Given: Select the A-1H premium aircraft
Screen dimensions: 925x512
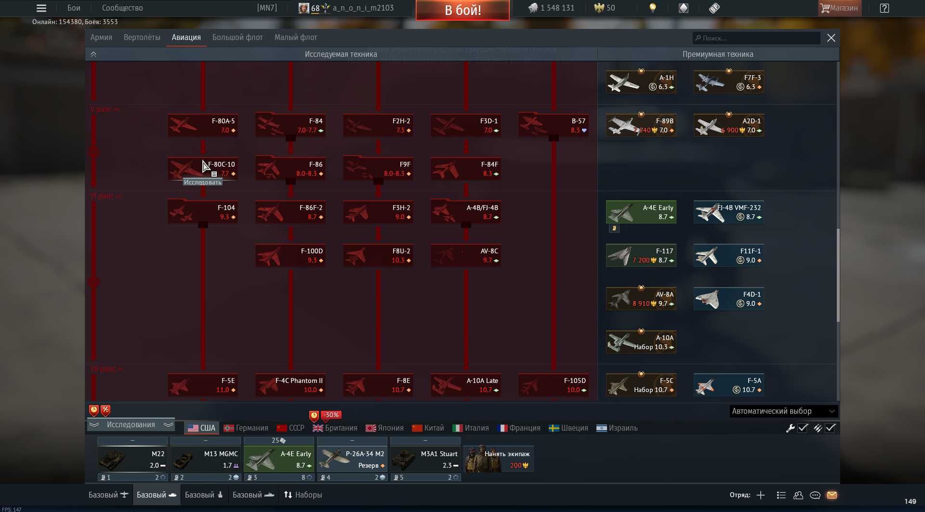Looking at the screenshot, I should pyautogui.click(x=641, y=82).
